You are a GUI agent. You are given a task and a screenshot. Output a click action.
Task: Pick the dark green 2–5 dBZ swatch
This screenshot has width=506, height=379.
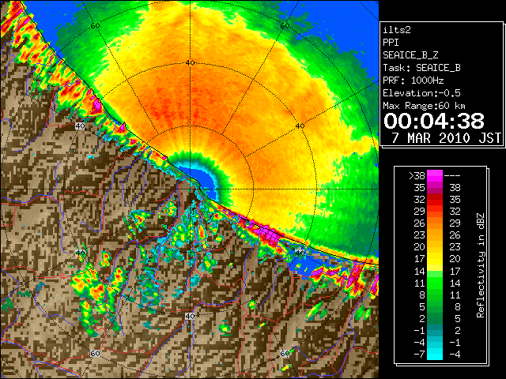click(x=435, y=318)
